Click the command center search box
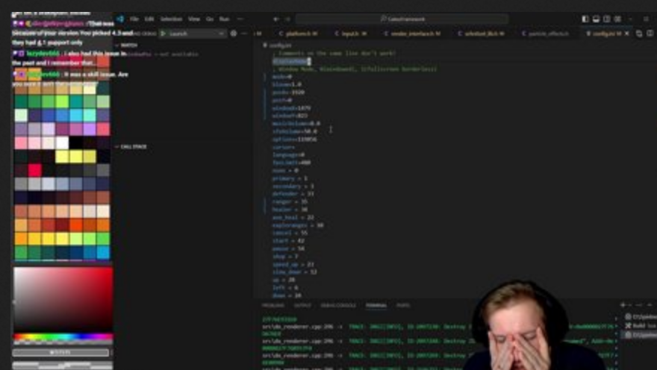The width and height of the screenshot is (657, 370). pos(402,19)
